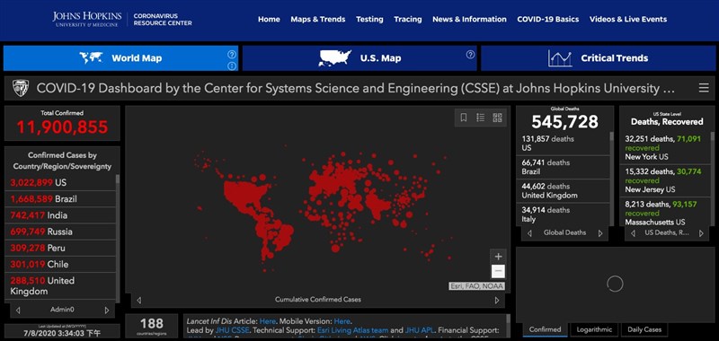The height and width of the screenshot is (341, 719).
Task: Open the basemap gallery grid icon
Action: [497, 118]
